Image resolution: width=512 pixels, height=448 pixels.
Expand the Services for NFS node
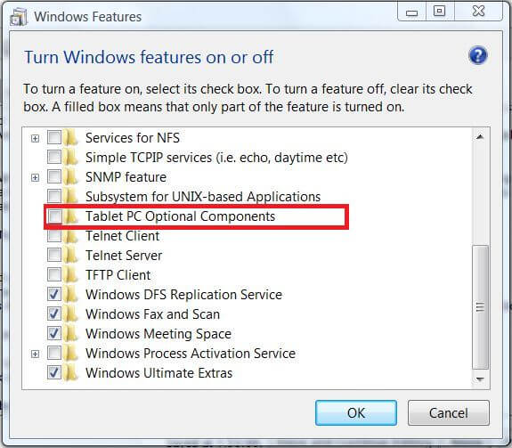(35, 138)
